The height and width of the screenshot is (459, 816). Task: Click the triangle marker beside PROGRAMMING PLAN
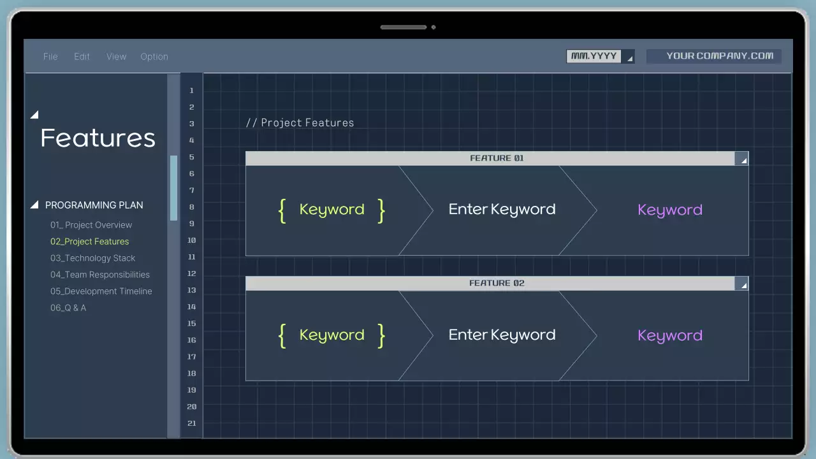[34, 205]
